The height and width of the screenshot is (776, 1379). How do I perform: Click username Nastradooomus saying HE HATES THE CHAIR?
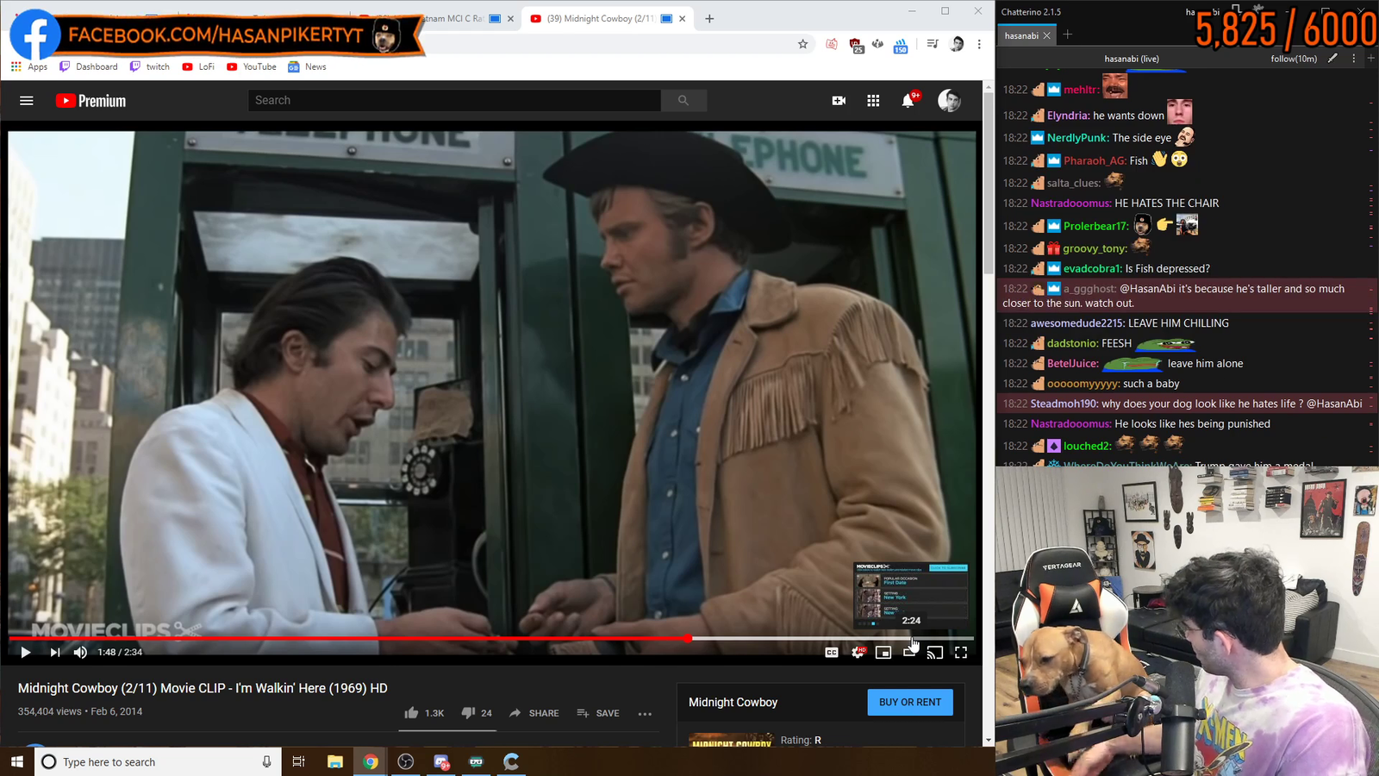1070,203
